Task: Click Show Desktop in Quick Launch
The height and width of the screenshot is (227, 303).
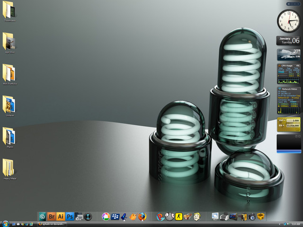Action: [x=14, y=224]
